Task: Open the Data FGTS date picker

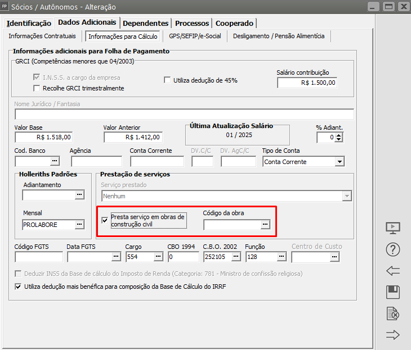Action: pos(116,257)
